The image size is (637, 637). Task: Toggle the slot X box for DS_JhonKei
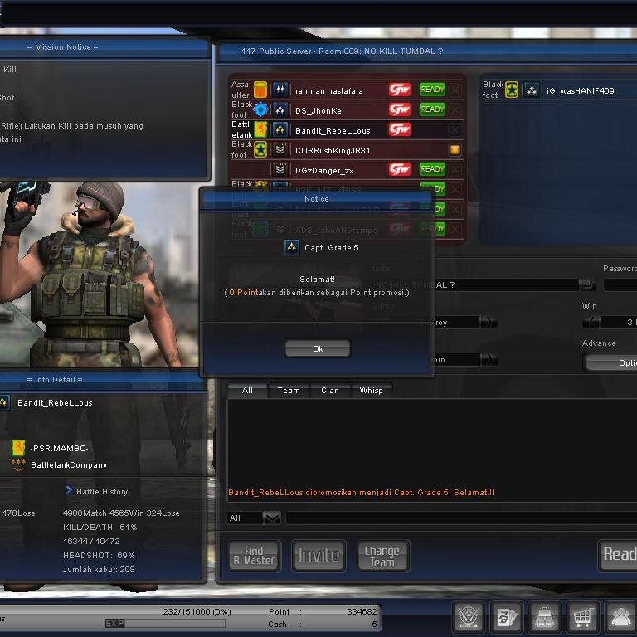pyautogui.click(x=455, y=109)
